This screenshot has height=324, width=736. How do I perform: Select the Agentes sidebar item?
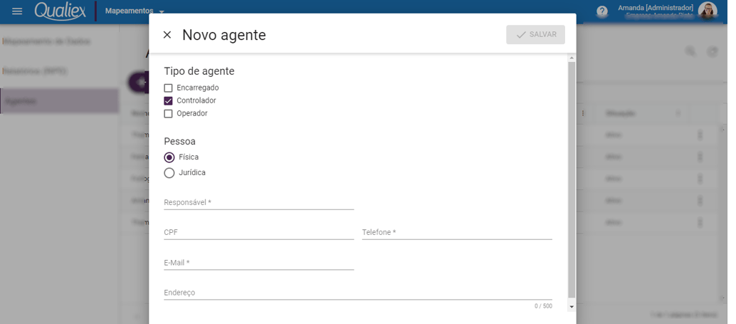[59, 101]
